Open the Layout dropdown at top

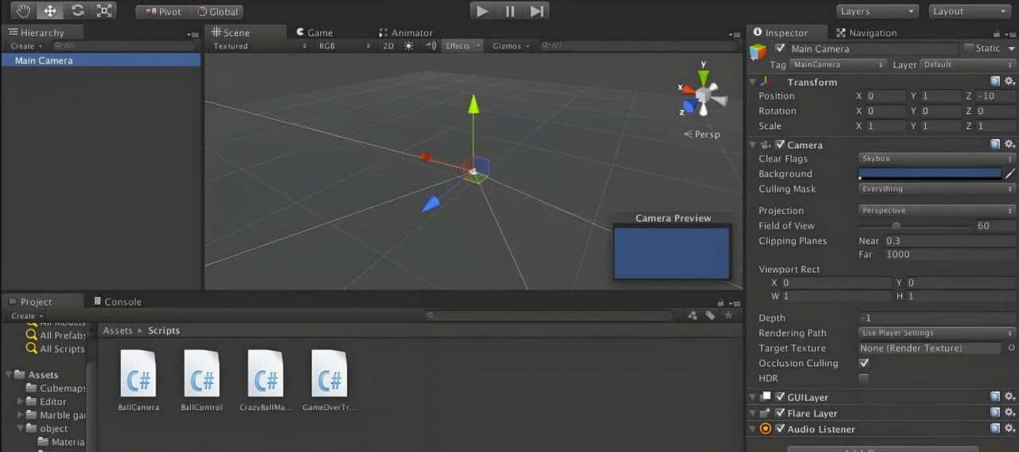click(x=970, y=11)
